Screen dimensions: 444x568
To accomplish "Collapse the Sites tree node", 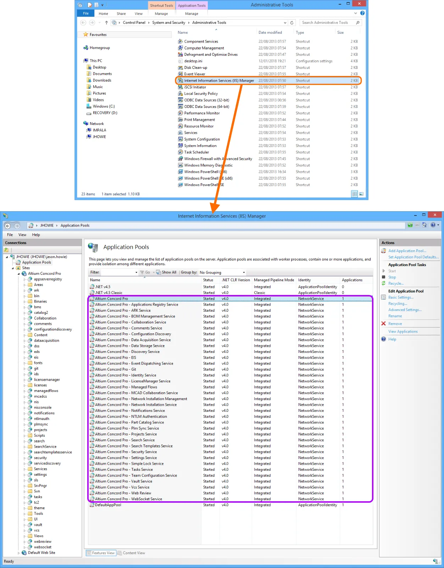I will click(x=13, y=268).
